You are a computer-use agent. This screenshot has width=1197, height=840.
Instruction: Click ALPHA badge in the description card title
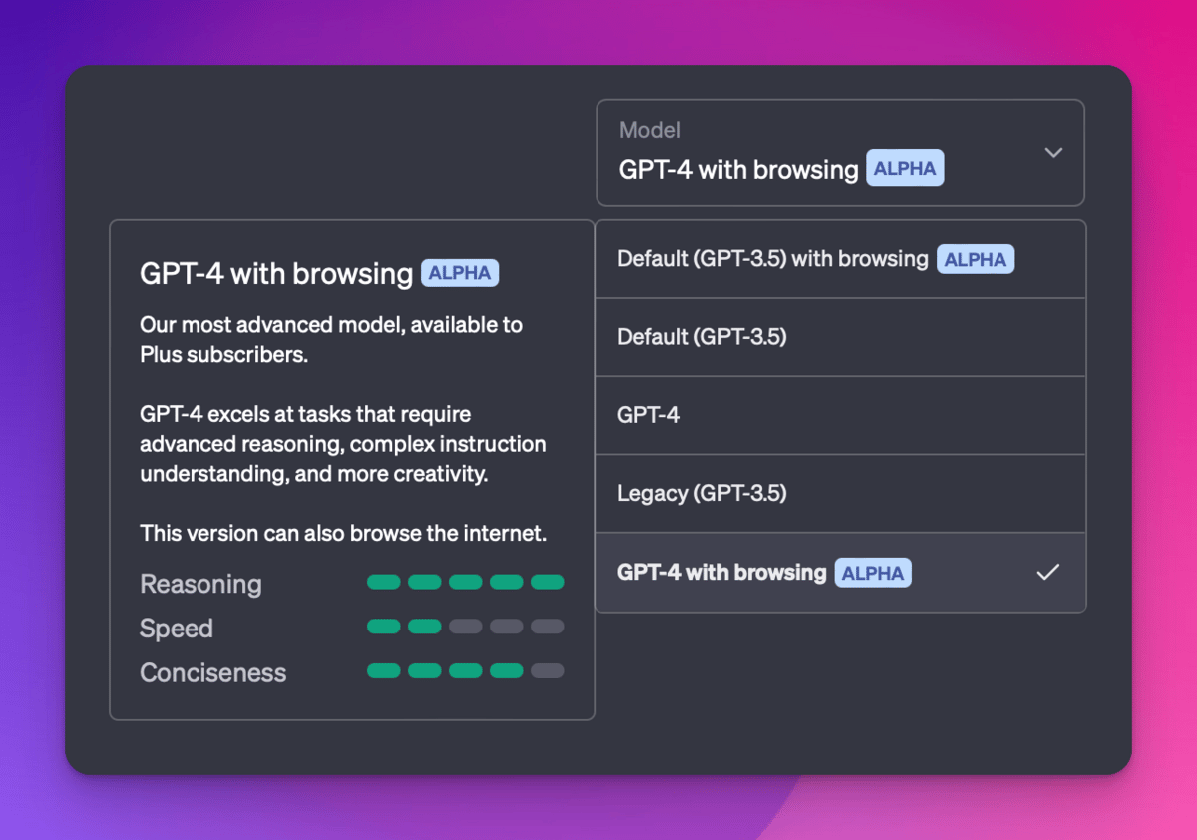click(460, 273)
